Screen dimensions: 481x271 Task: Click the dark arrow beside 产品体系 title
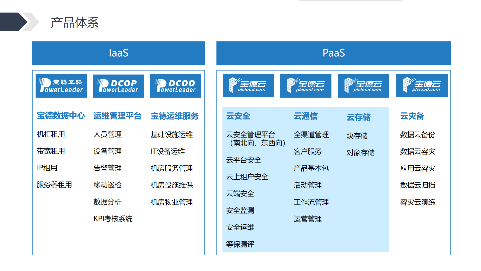click(x=14, y=22)
